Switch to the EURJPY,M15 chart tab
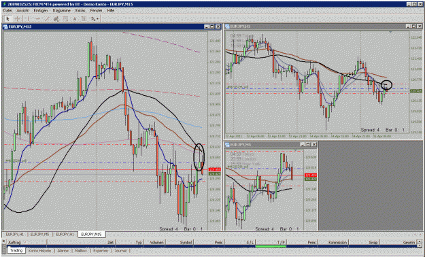 point(91,235)
